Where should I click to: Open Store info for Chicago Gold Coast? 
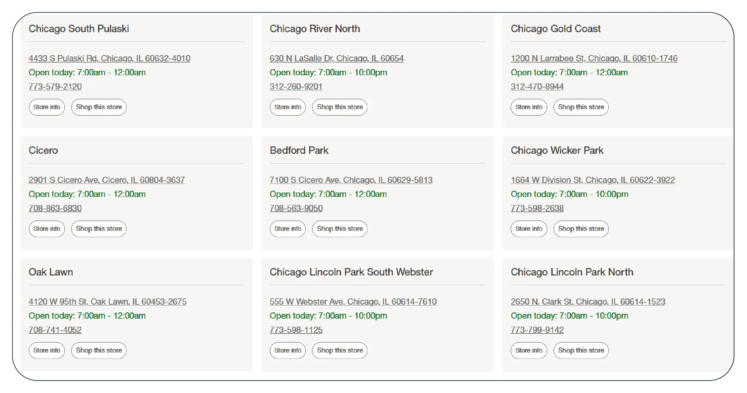[529, 107]
